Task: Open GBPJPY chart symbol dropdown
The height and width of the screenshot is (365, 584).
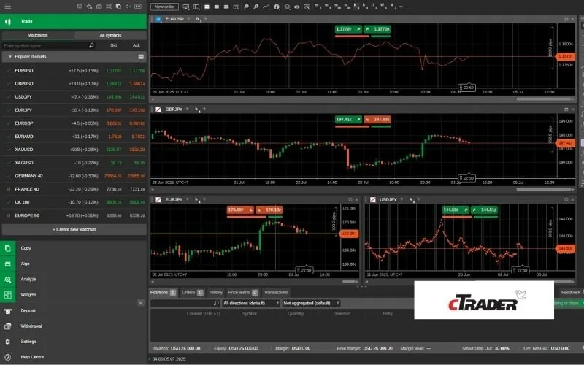Action: coord(188,109)
